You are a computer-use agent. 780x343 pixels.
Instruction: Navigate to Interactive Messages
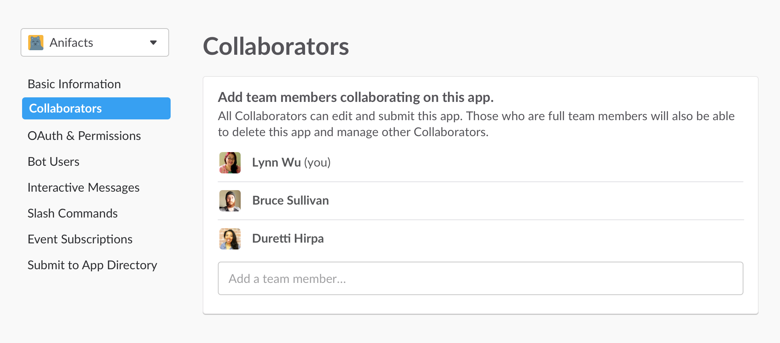click(x=84, y=187)
